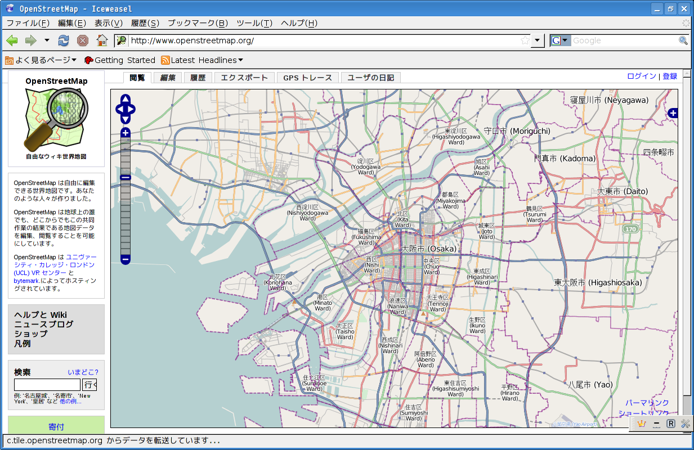
Task: Switch to the 履歴 tab on the page
Action: coord(198,78)
